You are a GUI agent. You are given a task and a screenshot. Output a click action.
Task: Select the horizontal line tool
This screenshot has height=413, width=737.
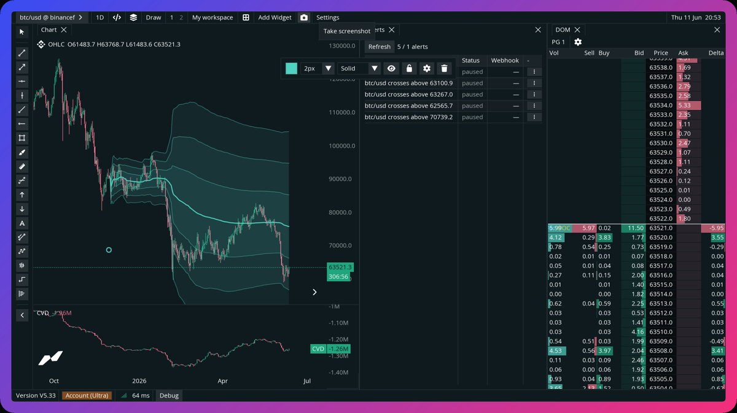point(22,81)
